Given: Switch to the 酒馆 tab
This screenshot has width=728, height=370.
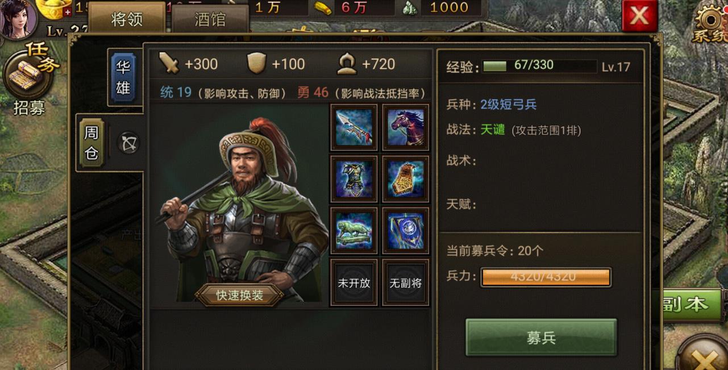Looking at the screenshot, I should click(x=210, y=19).
